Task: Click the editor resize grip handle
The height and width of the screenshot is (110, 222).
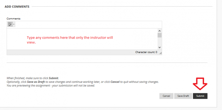Action: 160,53
